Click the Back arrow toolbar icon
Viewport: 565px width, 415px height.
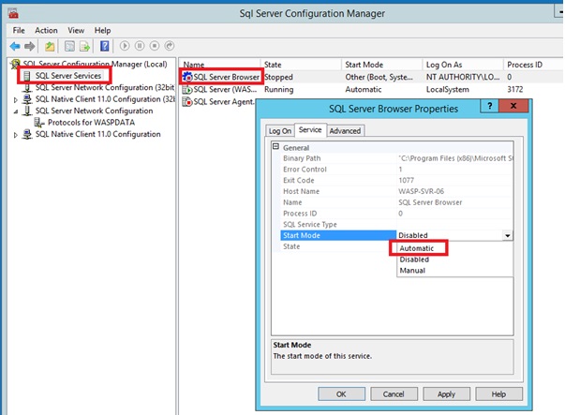[15, 45]
